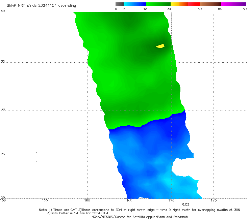The width and height of the screenshot is (250, 219).
Task: Click the gray segment of the wind colorbar
Action: click(119, 4)
